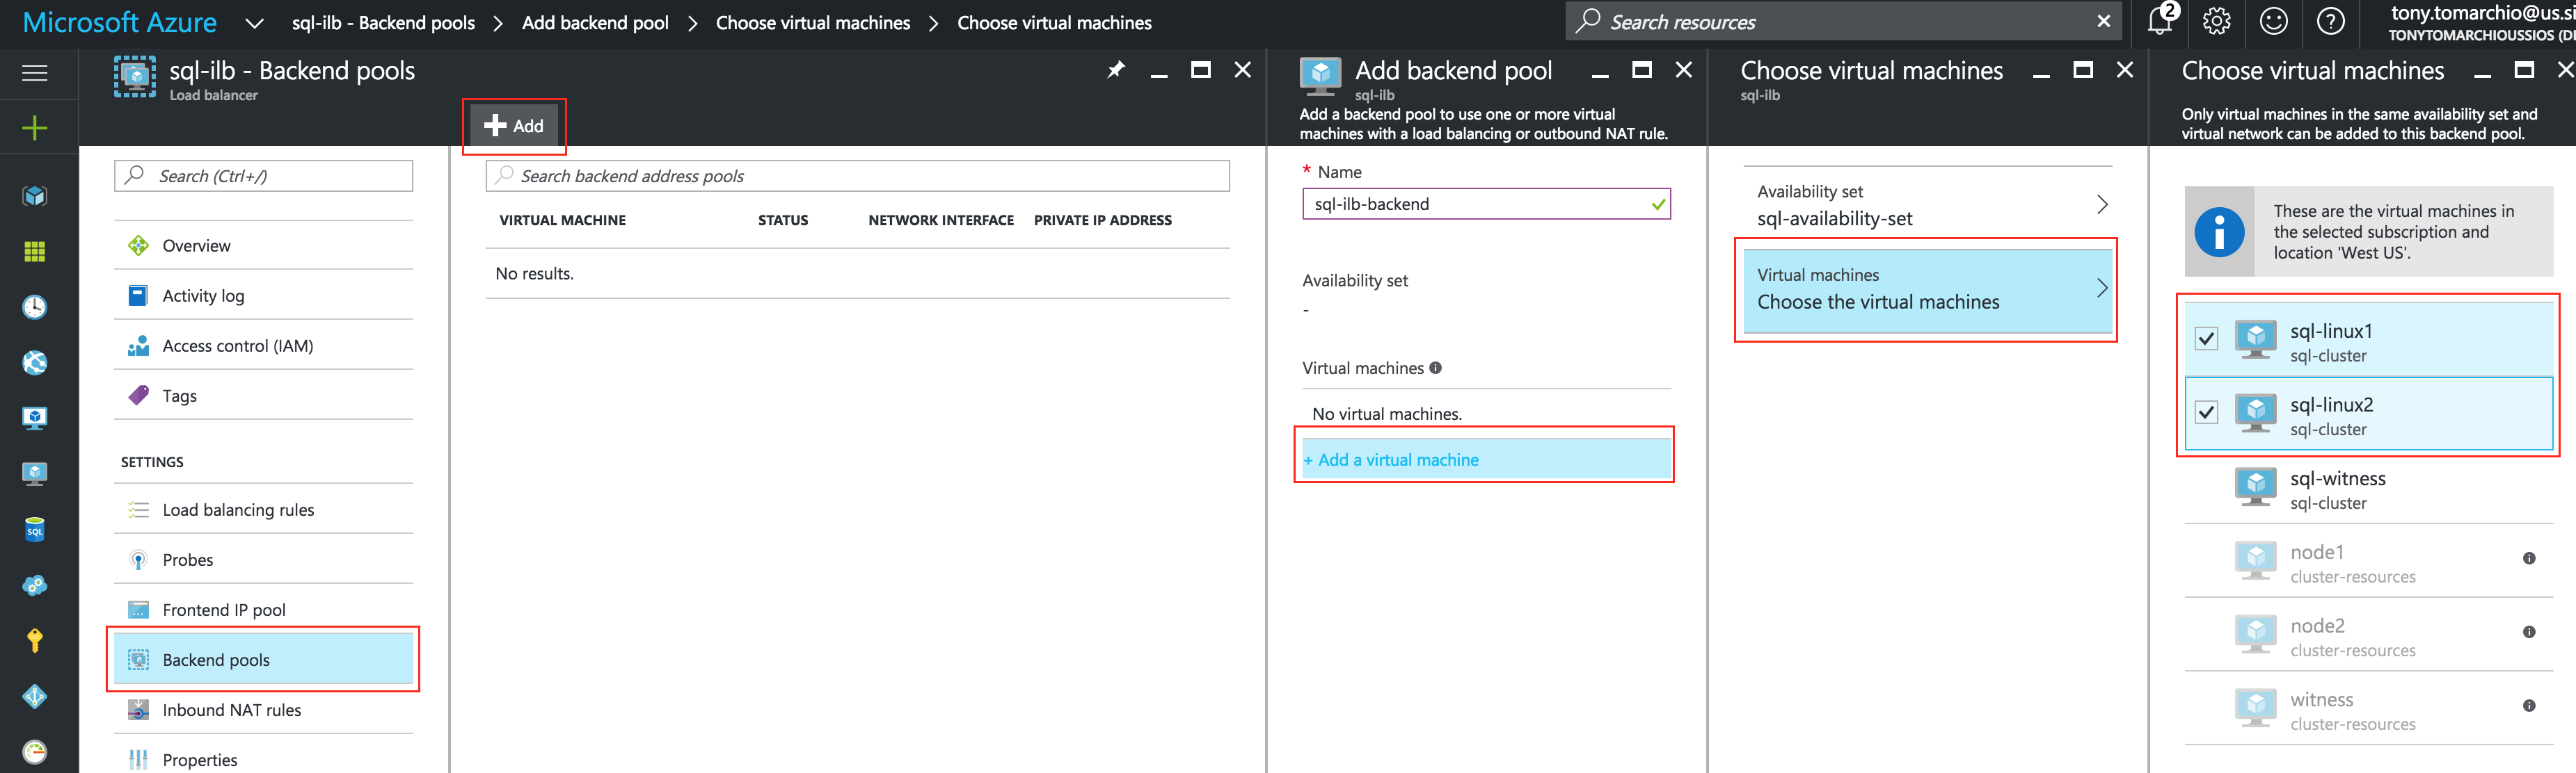This screenshot has height=773, width=2576.
Task: Click the green New resource plus icon
Action: point(35,128)
